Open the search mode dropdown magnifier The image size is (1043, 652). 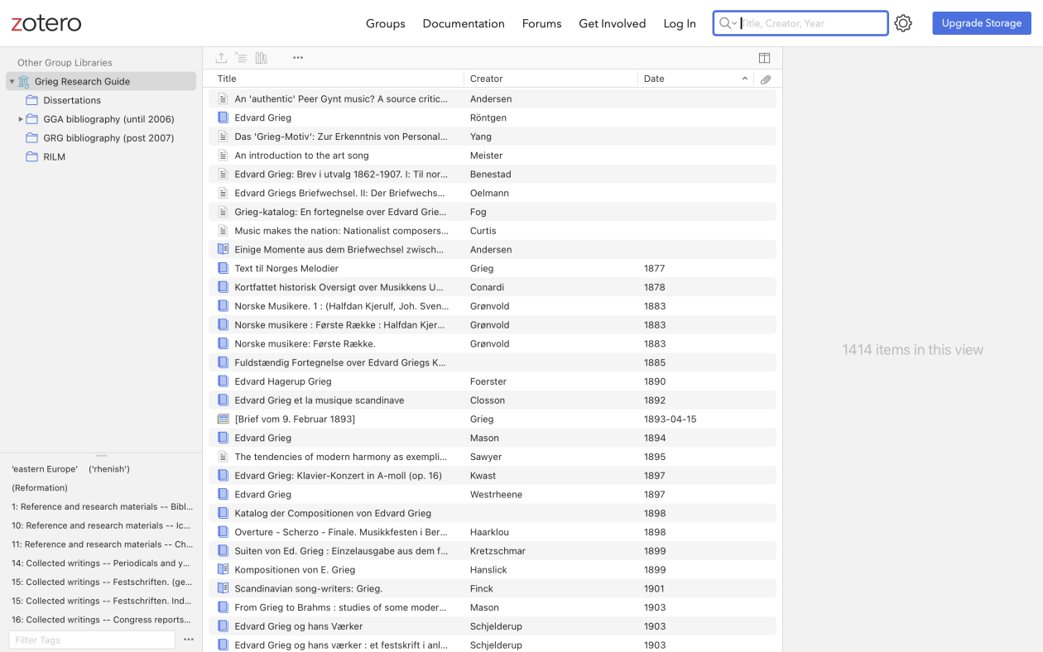(x=728, y=23)
